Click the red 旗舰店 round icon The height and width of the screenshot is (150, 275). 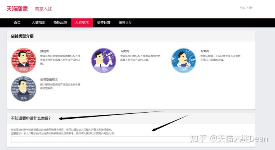[24, 60]
